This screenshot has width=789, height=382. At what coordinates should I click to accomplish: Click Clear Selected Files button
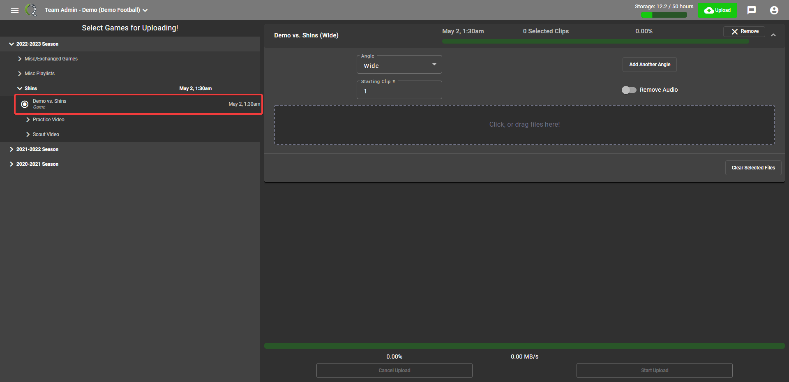pos(753,168)
